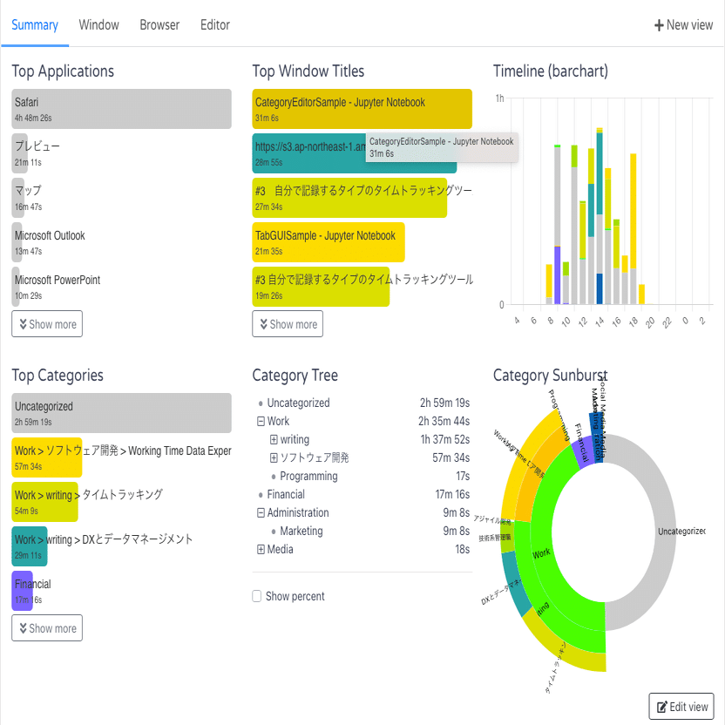Click chevron icon in Top Applications Show more
The width and height of the screenshot is (725, 725).
coord(24,324)
